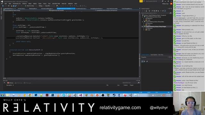The width and height of the screenshot is (205, 115).
Task: Click Solution Explorer search magnifier icon
Action: click(170, 13)
